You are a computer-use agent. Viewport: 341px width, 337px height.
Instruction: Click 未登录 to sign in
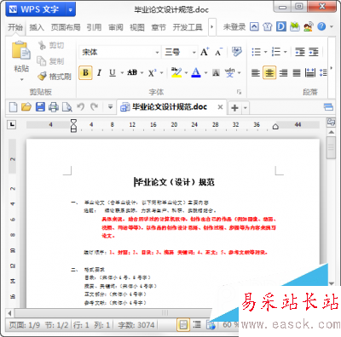pyautogui.click(x=234, y=27)
